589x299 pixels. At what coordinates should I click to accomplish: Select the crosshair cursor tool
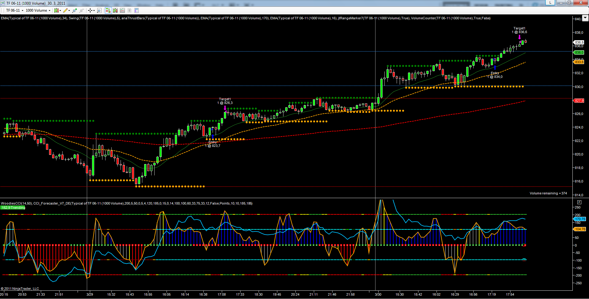tap(90, 10)
